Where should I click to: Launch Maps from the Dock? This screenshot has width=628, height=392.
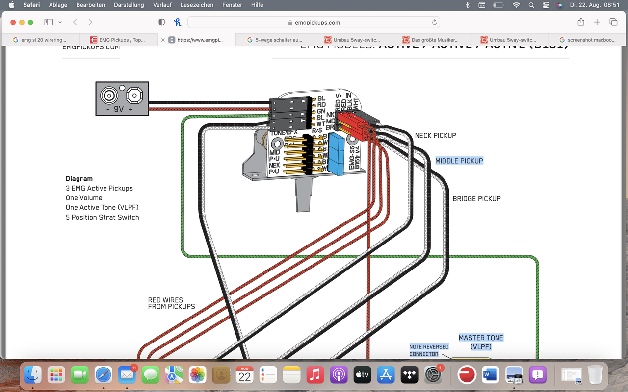174,375
